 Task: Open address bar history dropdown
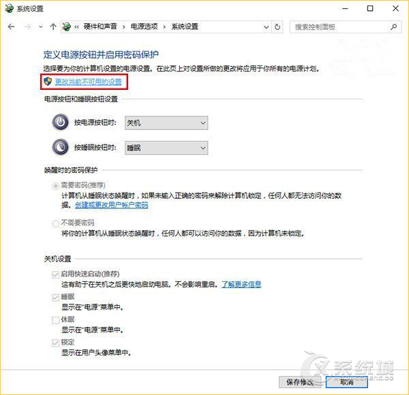click(x=266, y=27)
